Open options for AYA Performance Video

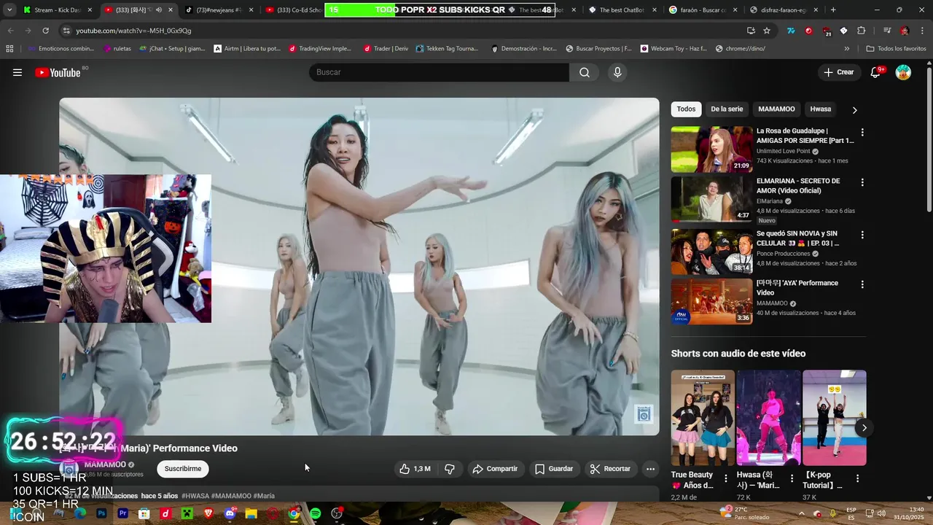pos(862,284)
